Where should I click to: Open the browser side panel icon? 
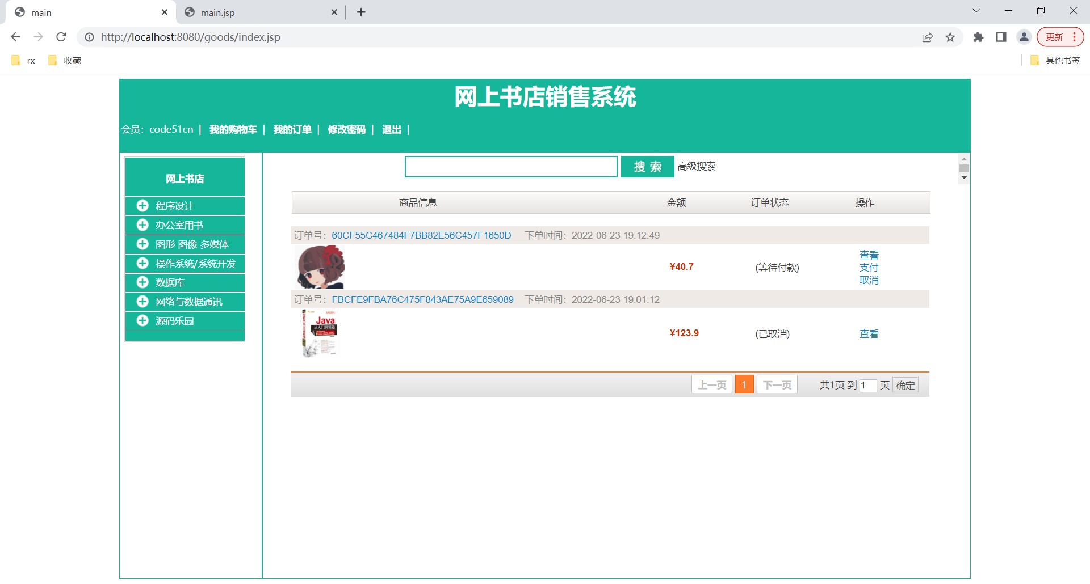[x=1001, y=37]
